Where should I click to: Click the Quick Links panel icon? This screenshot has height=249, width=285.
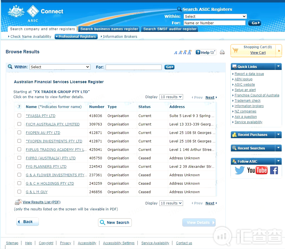[x=235, y=67]
